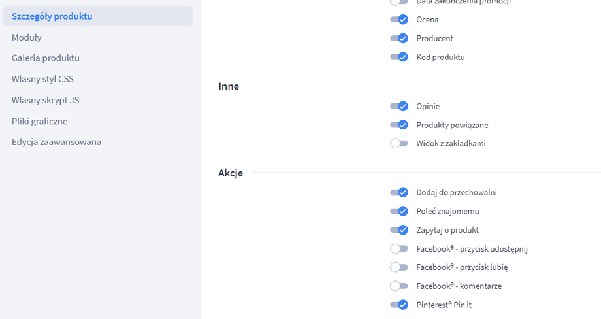Turn off Dodaj do przechowalni

(x=399, y=192)
